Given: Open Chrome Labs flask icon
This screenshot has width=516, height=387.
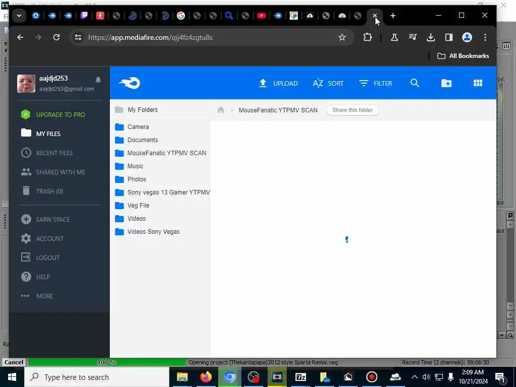Looking at the screenshot, I should tap(394, 37).
